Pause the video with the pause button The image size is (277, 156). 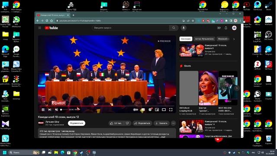pos(43,110)
